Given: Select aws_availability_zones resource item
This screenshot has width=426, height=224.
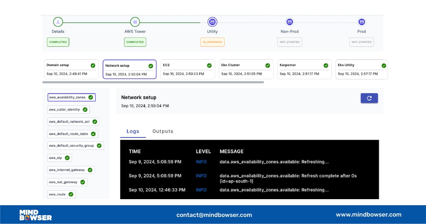Looking at the screenshot, I should click(71, 97).
